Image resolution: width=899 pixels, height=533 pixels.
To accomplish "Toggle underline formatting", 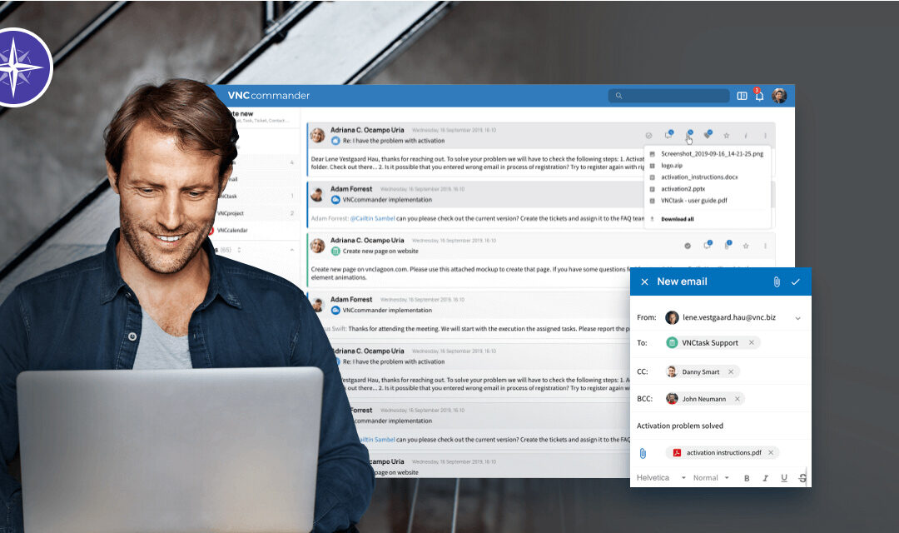I will point(784,478).
